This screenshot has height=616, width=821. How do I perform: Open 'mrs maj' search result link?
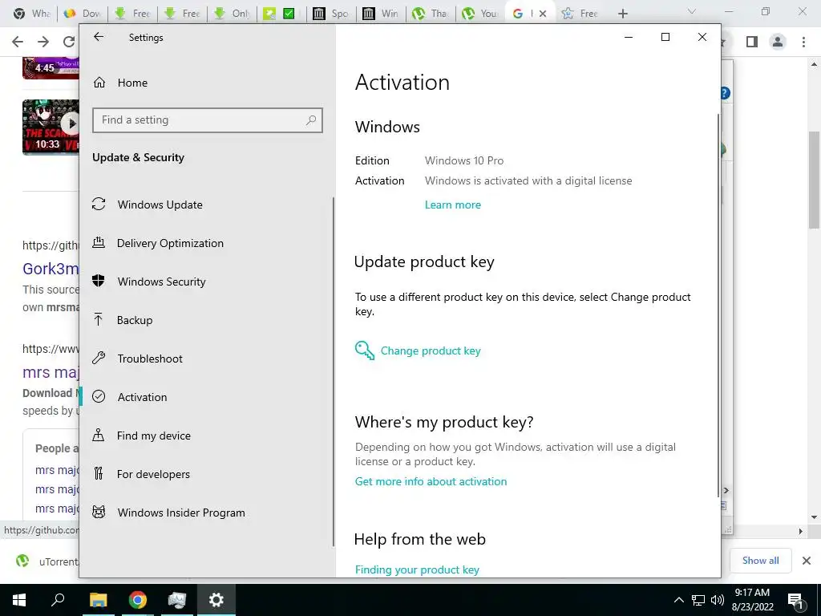click(51, 372)
